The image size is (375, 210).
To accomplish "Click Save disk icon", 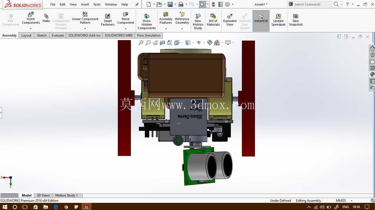I will (170, 4).
